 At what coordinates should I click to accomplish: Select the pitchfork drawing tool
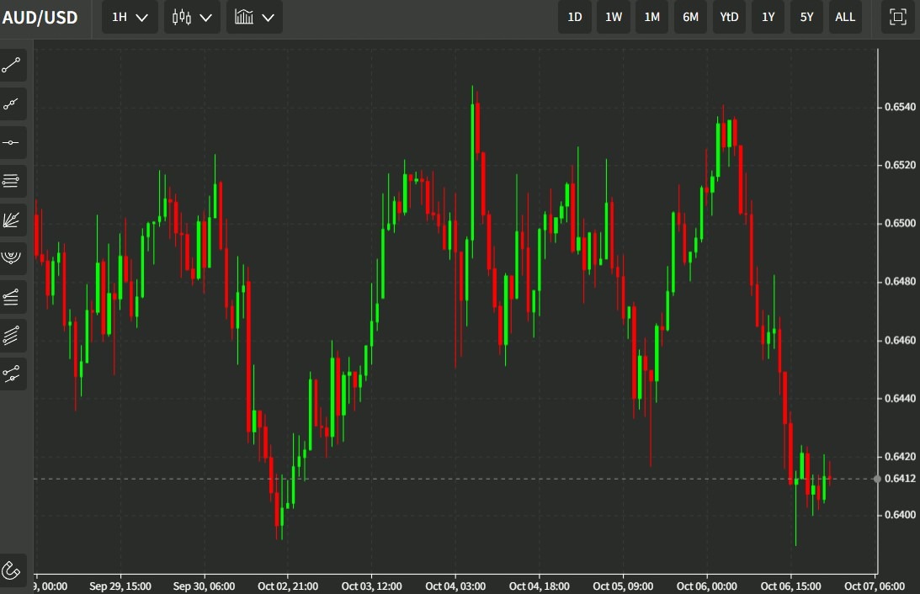tap(13, 374)
